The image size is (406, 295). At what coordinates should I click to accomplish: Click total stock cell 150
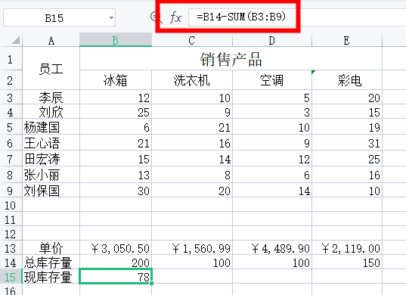tap(347, 262)
